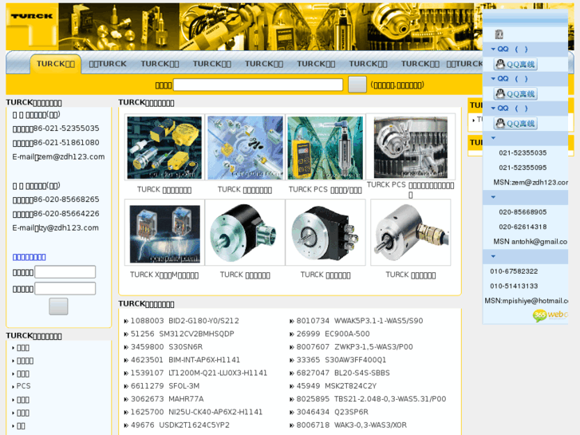The height and width of the screenshot is (435, 580).
Task: Click phone number 86-020-85664226 in left sidebar
Action: click(x=66, y=213)
